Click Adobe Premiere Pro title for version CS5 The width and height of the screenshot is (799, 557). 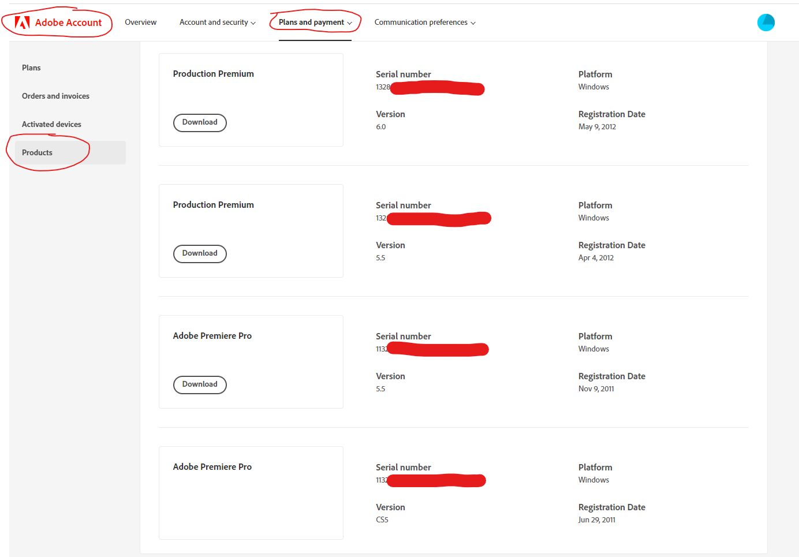212,467
